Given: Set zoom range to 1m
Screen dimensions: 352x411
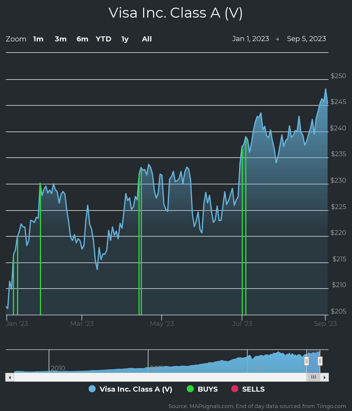Looking at the screenshot, I should coord(38,39).
